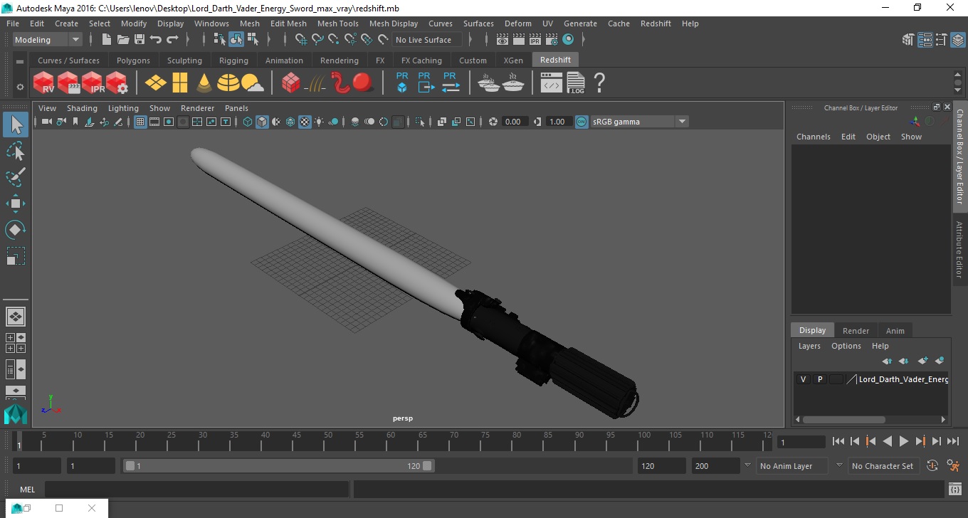This screenshot has height=518, width=968.
Task: Open the Render View window icon
Action: [x=503, y=40]
